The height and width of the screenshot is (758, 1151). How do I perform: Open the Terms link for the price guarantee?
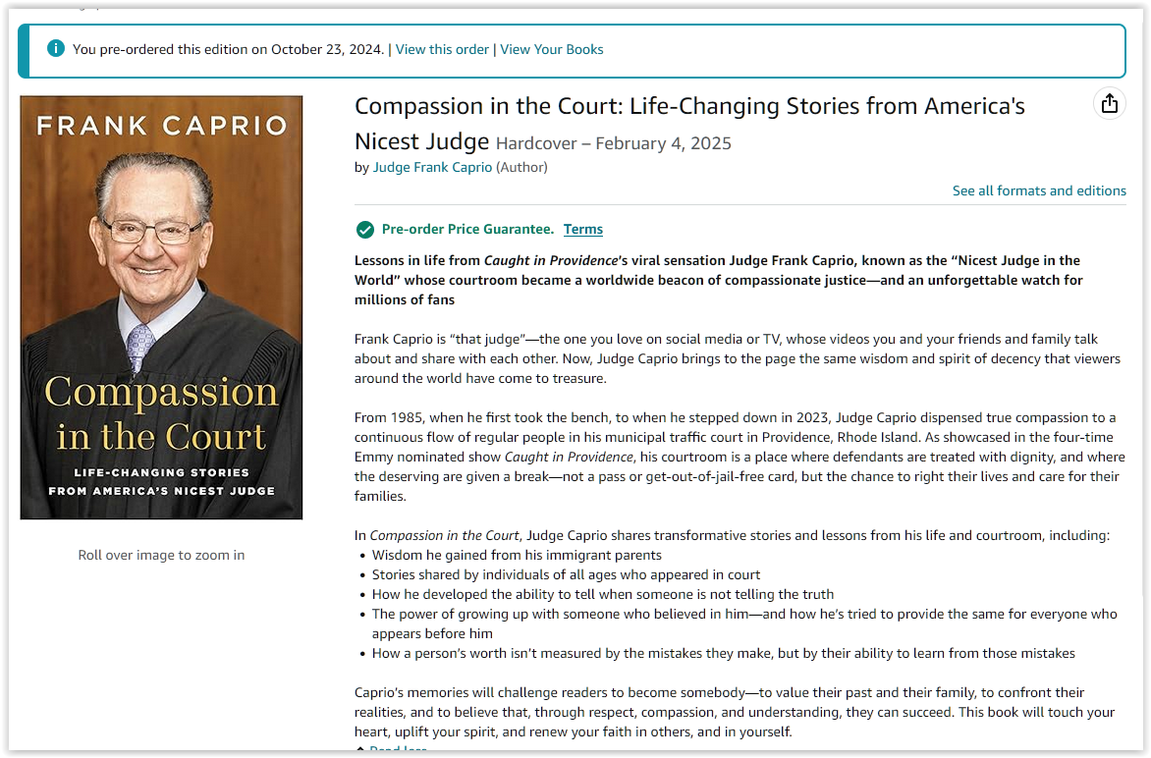tap(582, 229)
